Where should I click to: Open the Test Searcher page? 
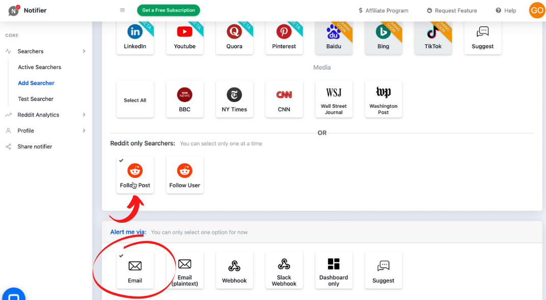point(36,99)
